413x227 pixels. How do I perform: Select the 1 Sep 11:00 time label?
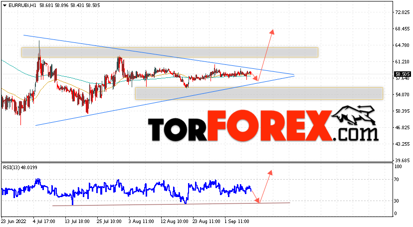coord(236,222)
